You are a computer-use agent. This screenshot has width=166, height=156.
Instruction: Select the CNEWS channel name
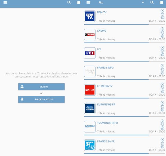tap(102, 31)
